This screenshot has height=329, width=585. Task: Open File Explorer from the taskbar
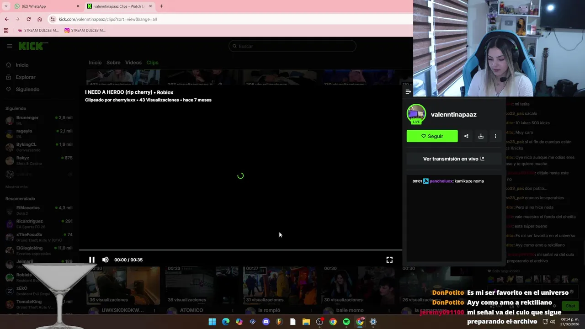click(306, 322)
